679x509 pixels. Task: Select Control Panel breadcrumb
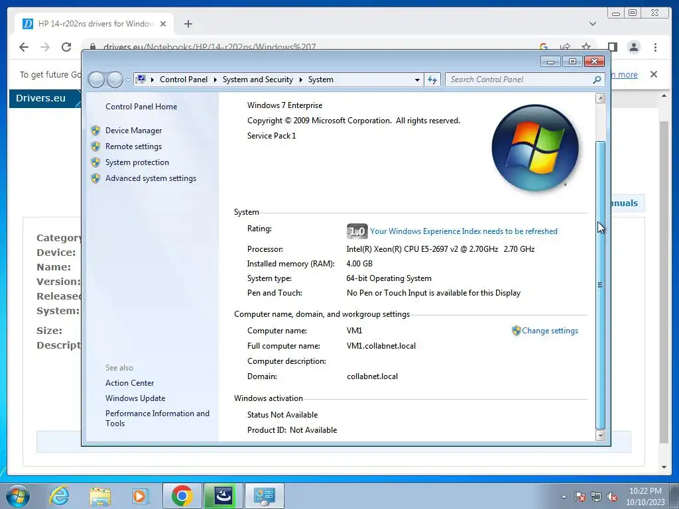184,80
